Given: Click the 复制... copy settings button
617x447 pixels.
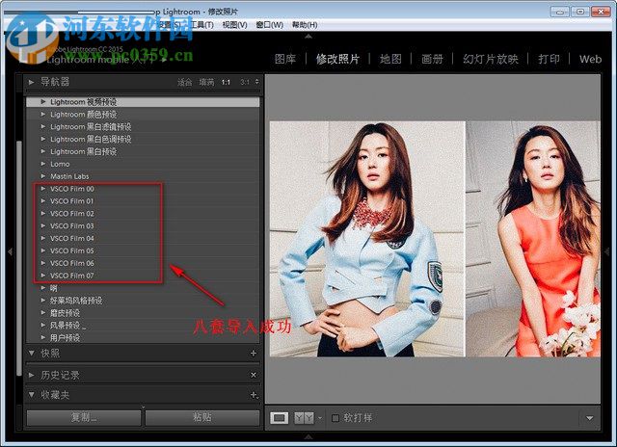Looking at the screenshot, I should [83, 417].
